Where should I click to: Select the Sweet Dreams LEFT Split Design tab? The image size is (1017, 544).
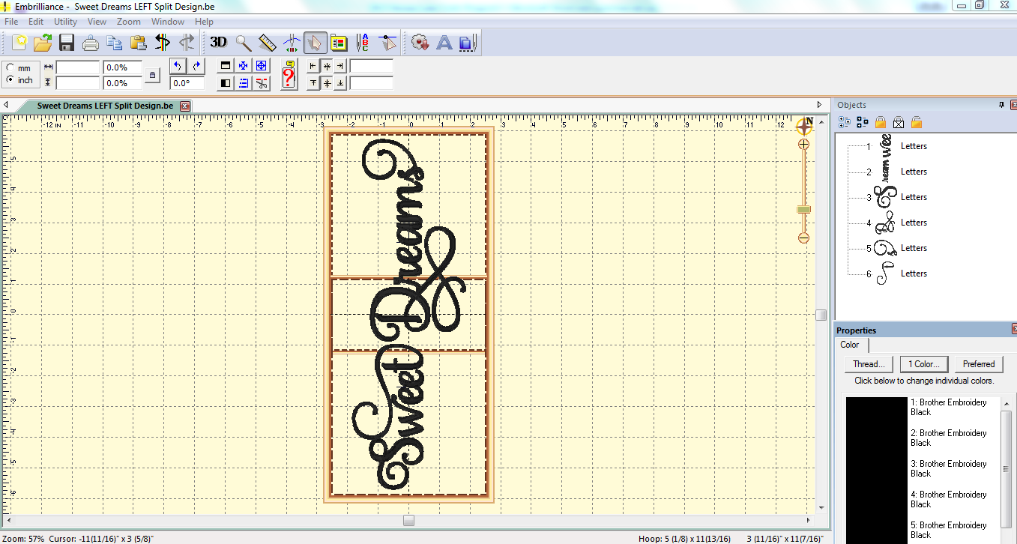point(105,106)
